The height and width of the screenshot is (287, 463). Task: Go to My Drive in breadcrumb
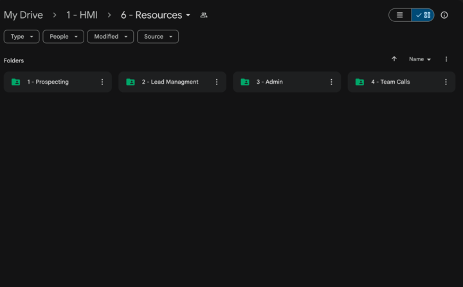(x=23, y=15)
